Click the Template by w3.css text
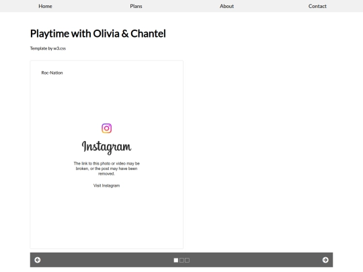Image resolution: width=363 pixels, height=272 pixels. pyautogui.click(x=48, y=48)
